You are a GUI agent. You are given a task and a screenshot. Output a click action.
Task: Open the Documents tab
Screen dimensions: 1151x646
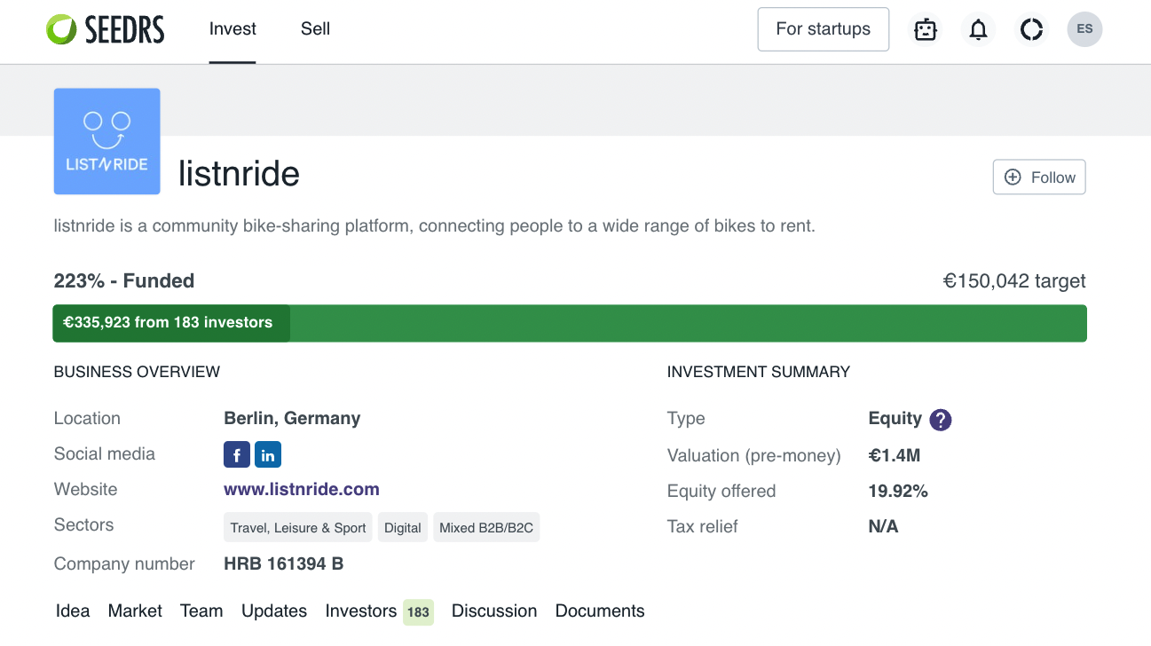point(600,611)
